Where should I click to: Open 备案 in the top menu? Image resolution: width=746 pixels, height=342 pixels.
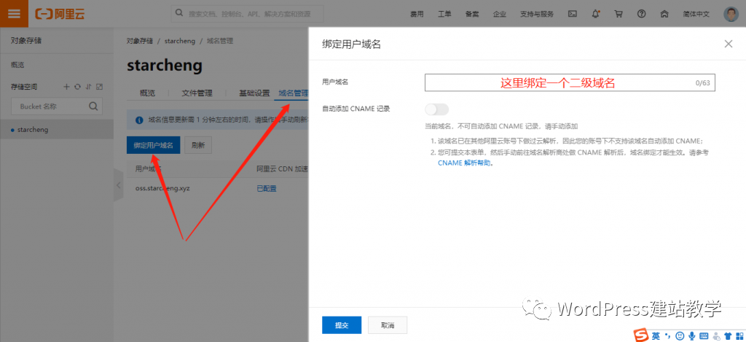(x=472, y=14)
